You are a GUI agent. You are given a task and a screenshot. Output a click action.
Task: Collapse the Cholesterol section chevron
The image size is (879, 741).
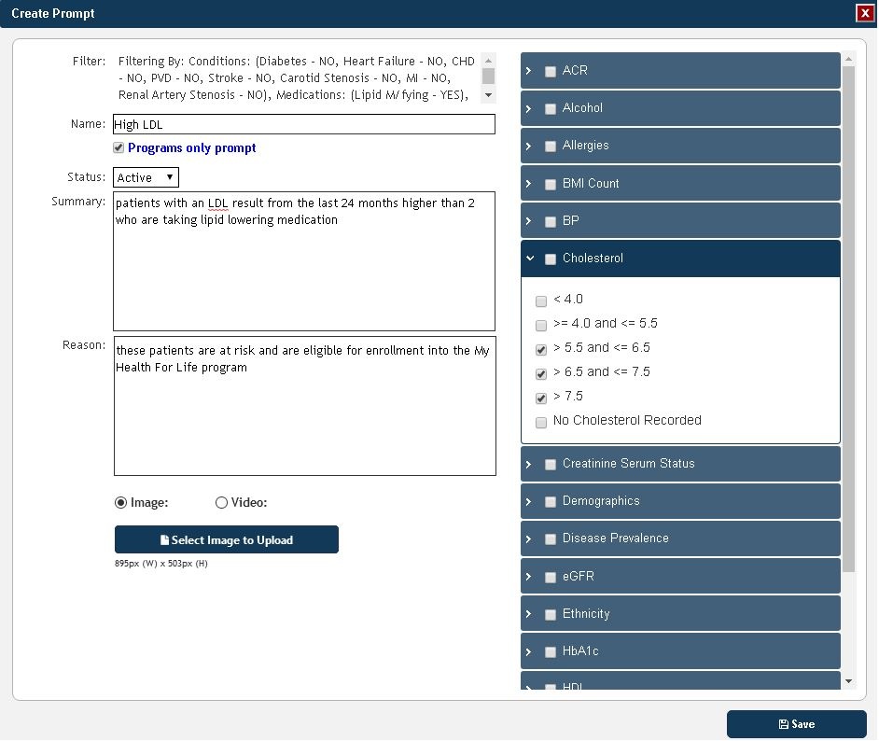pos(530,259)
